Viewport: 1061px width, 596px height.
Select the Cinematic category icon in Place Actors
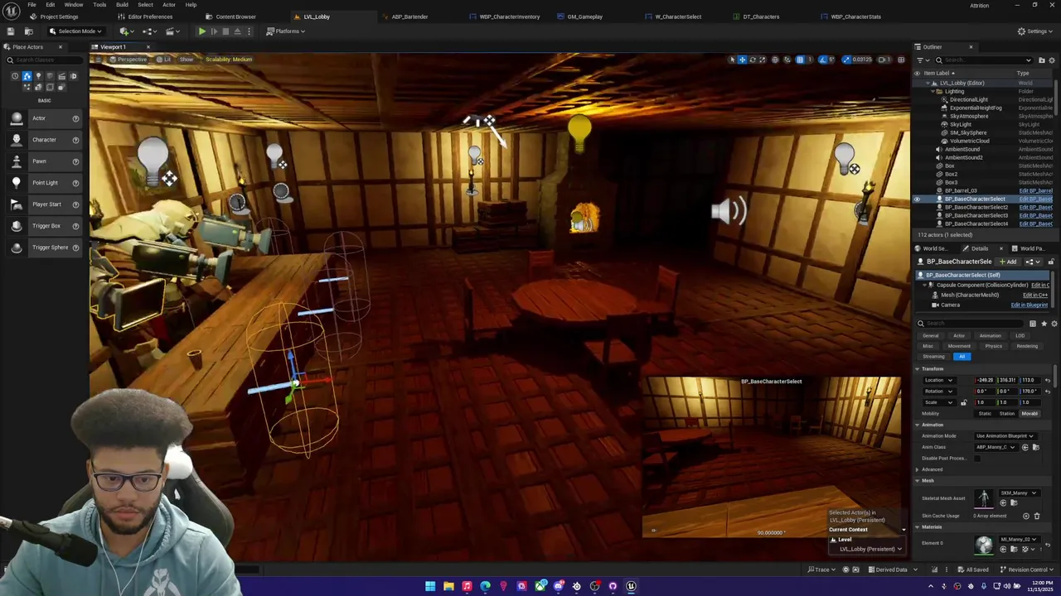[61, 76]
